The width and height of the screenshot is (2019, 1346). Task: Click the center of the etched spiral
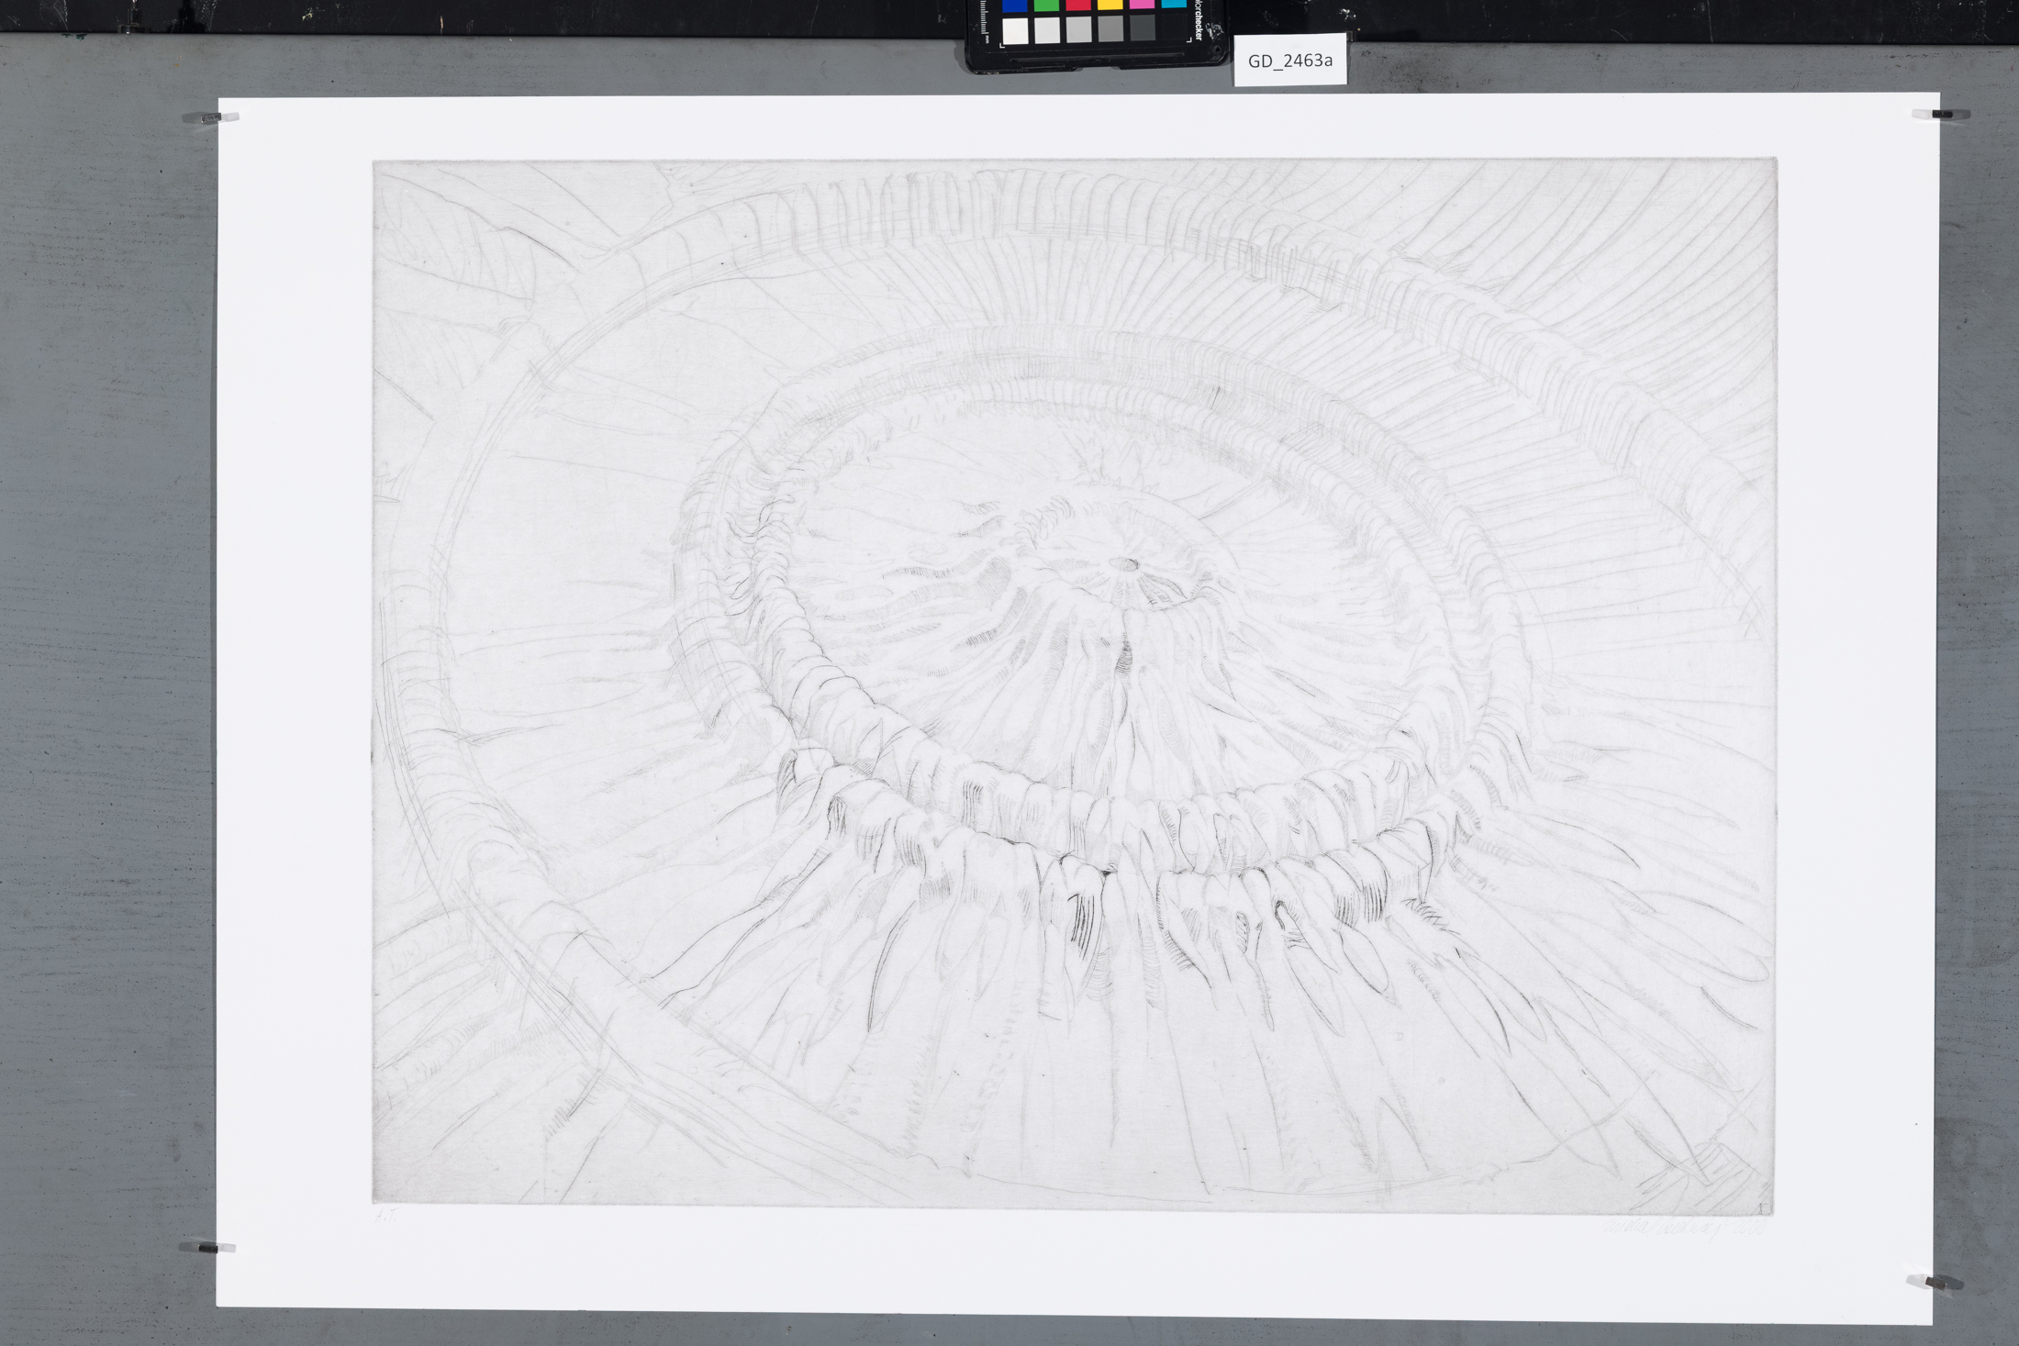pos(1124,563)
